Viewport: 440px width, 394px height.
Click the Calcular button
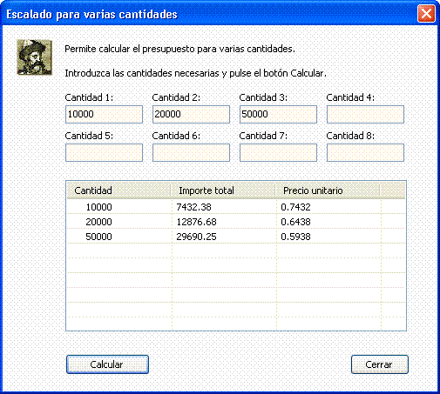coord(107,364)
